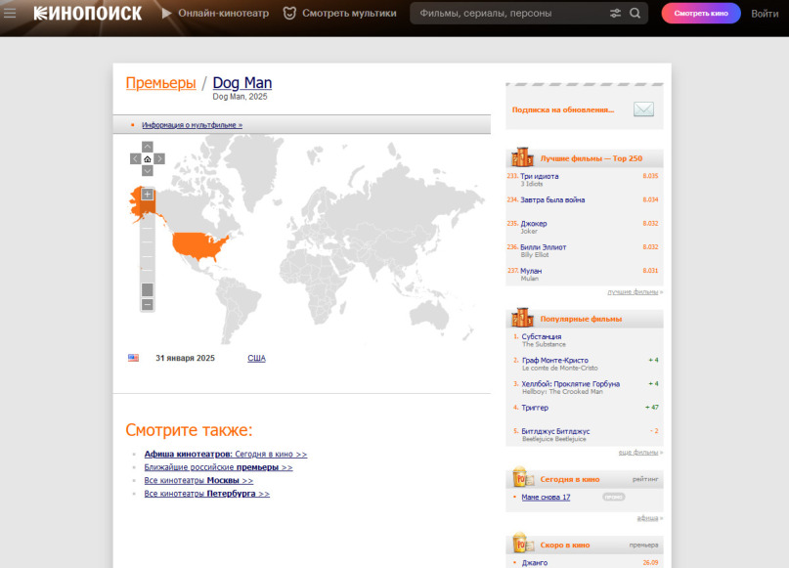
Task: Open Все кинотеатры Москвы link
Action: [198, 480]
